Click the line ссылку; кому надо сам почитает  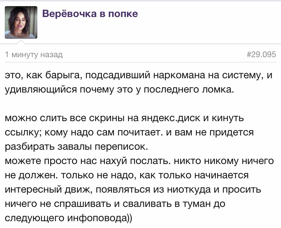(x=129, y=132)
